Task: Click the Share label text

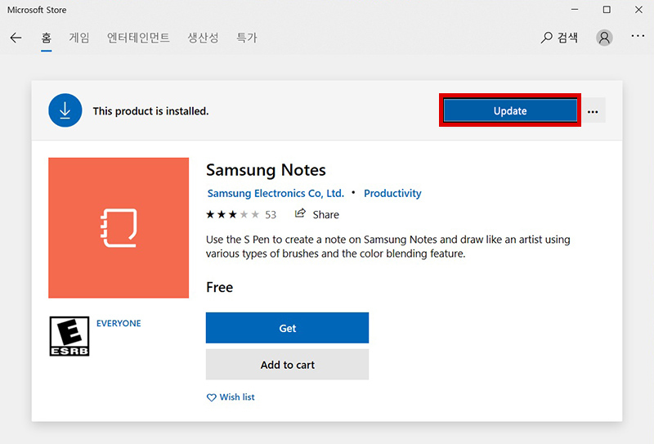Action: pos(325,215)
